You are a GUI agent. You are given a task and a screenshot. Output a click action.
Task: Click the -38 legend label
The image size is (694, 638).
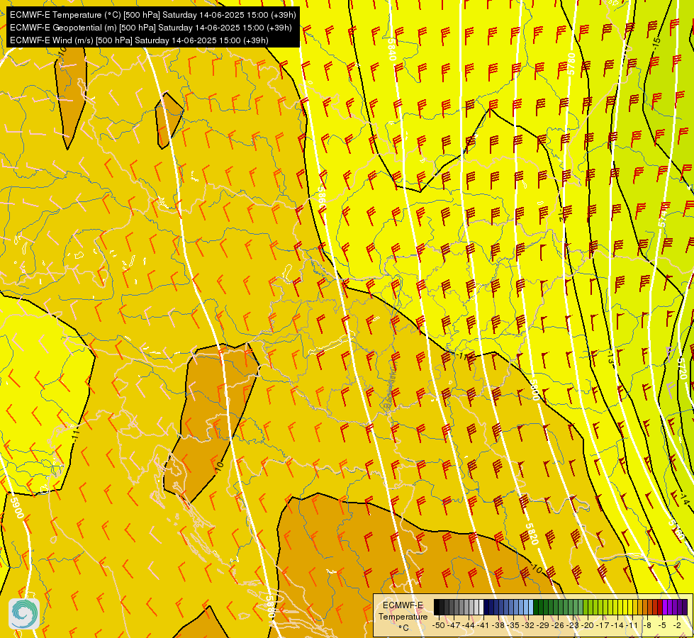(498, 625)
